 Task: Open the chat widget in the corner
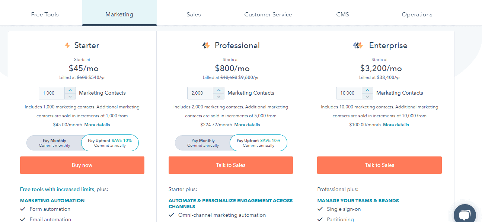pos(465,213)
